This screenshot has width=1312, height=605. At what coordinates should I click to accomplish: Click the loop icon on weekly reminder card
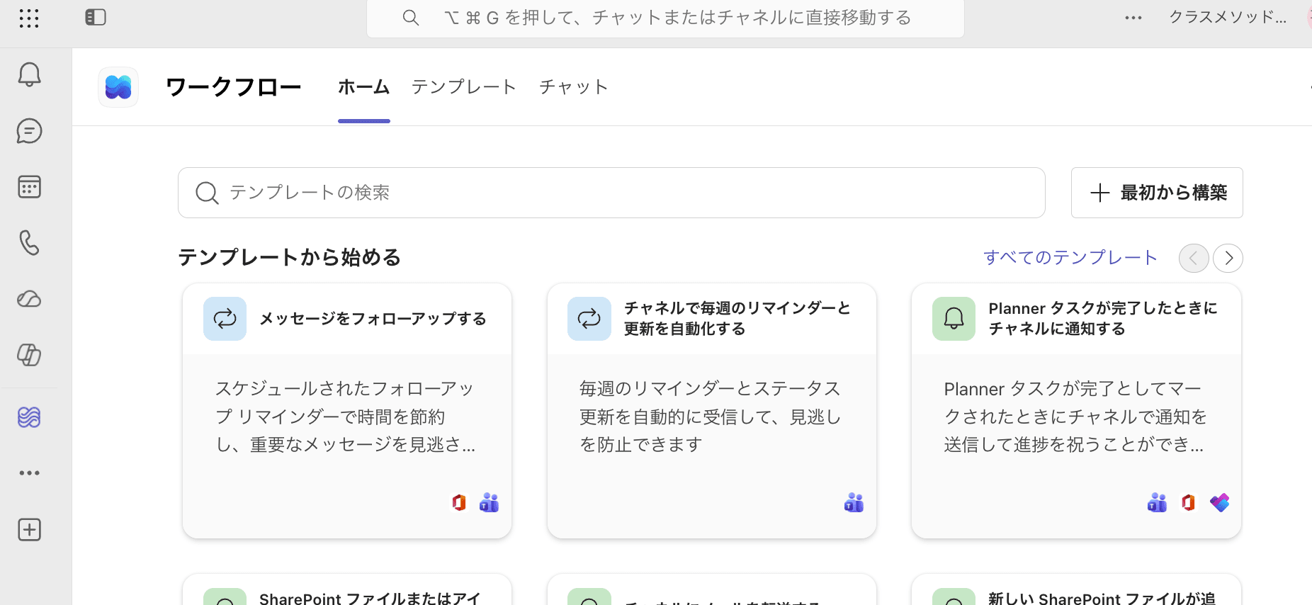(589, 319)
